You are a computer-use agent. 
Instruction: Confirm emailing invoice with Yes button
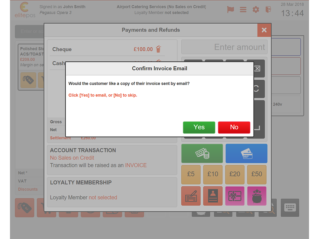pyautogui.click(x=199, y=127)
